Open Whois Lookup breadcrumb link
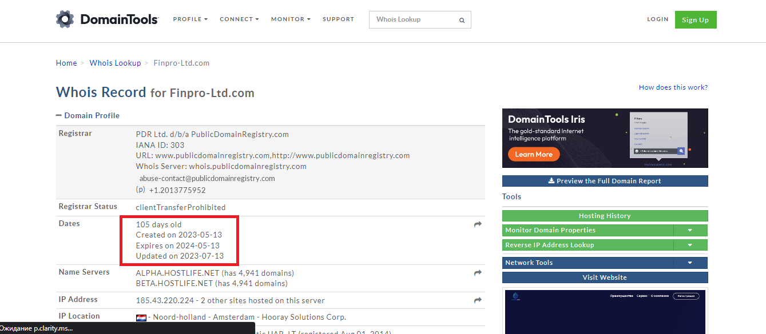Screen dimensions: 766x334 click(x=115, y=63)
